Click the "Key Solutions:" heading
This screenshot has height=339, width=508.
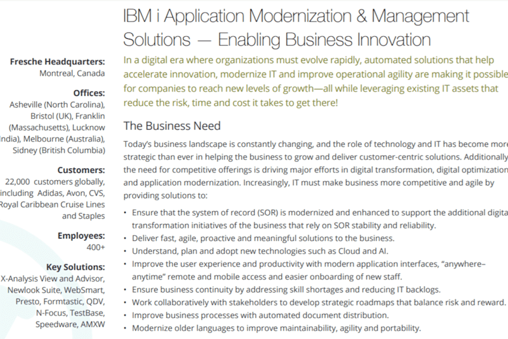tap(76, 267)
